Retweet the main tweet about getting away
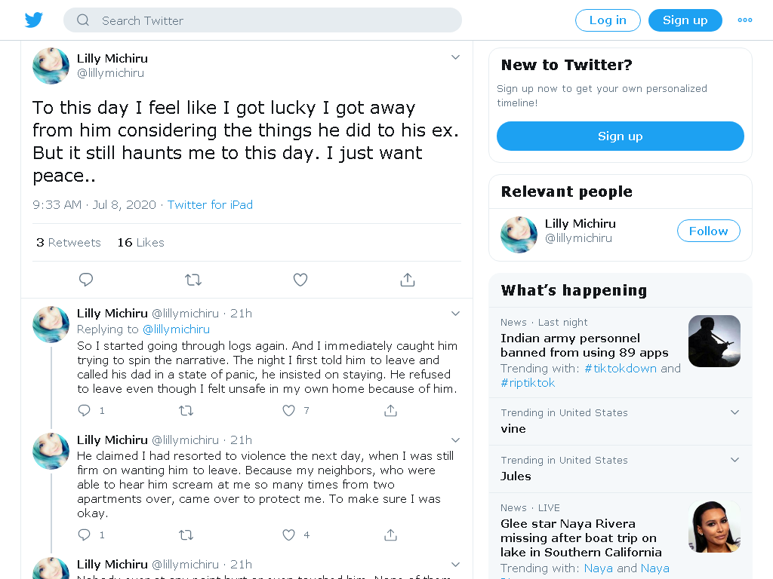 [193, 280]
